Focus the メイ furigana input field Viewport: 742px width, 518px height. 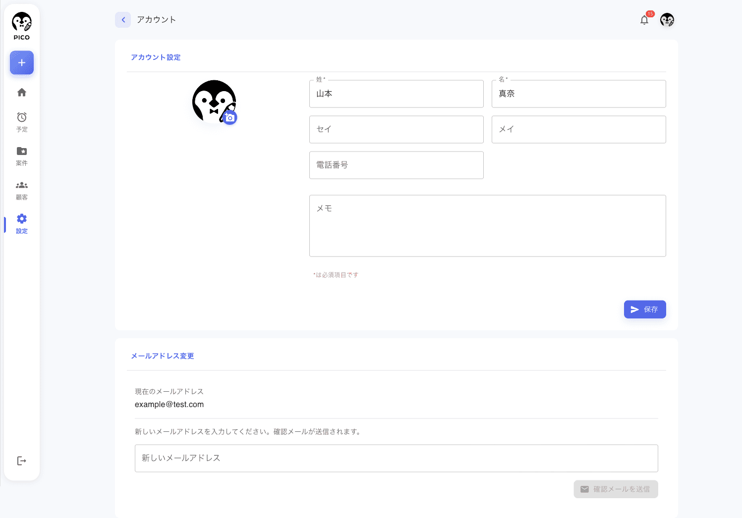579,129
